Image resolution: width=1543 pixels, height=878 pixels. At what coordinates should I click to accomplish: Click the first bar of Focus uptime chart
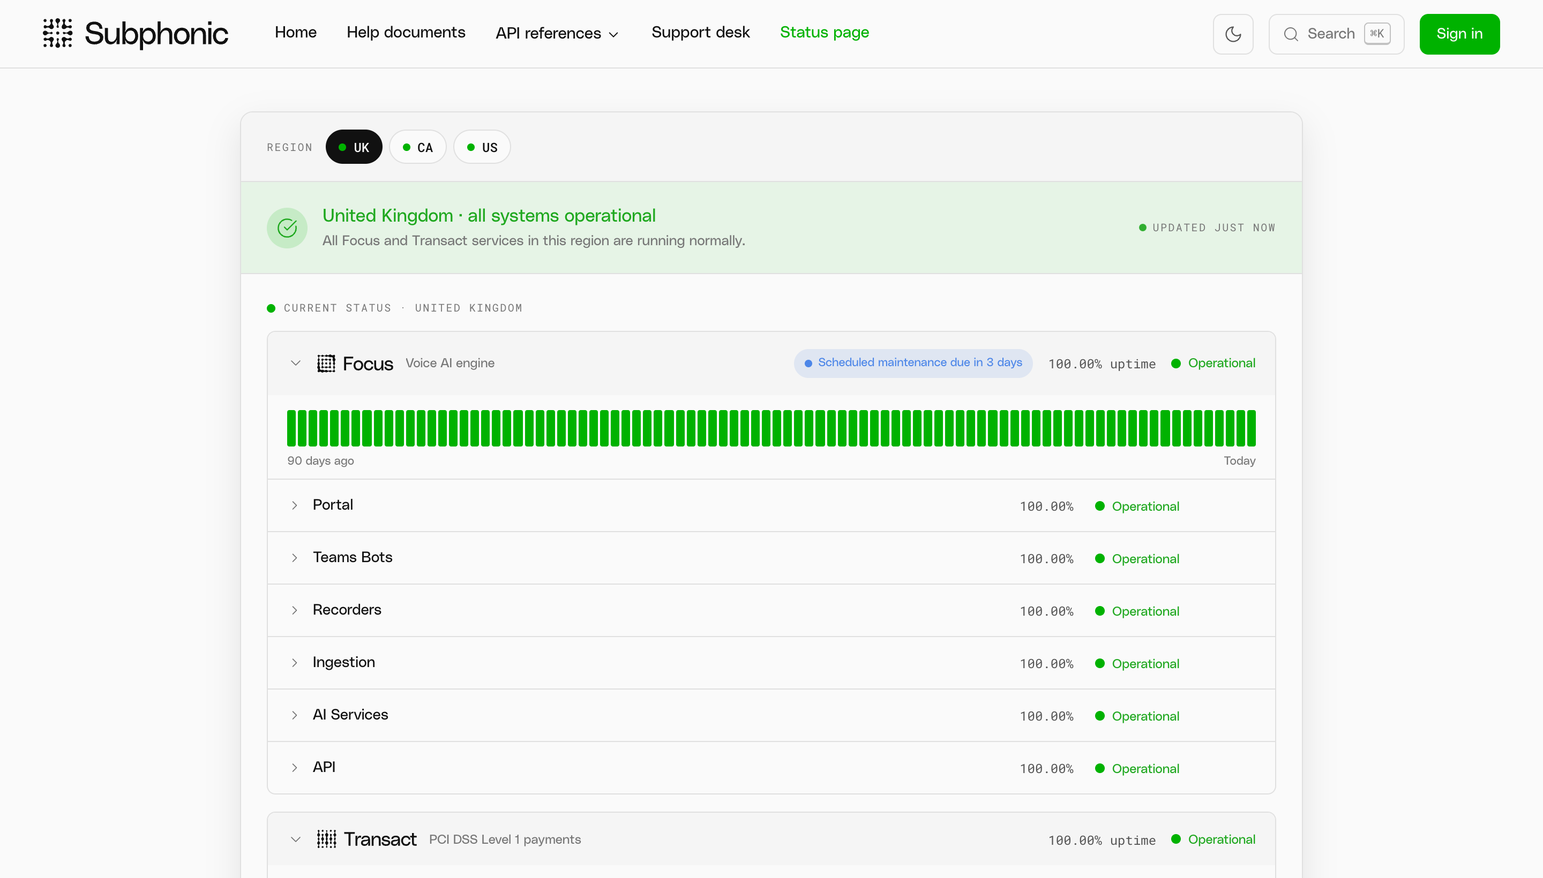291,428
